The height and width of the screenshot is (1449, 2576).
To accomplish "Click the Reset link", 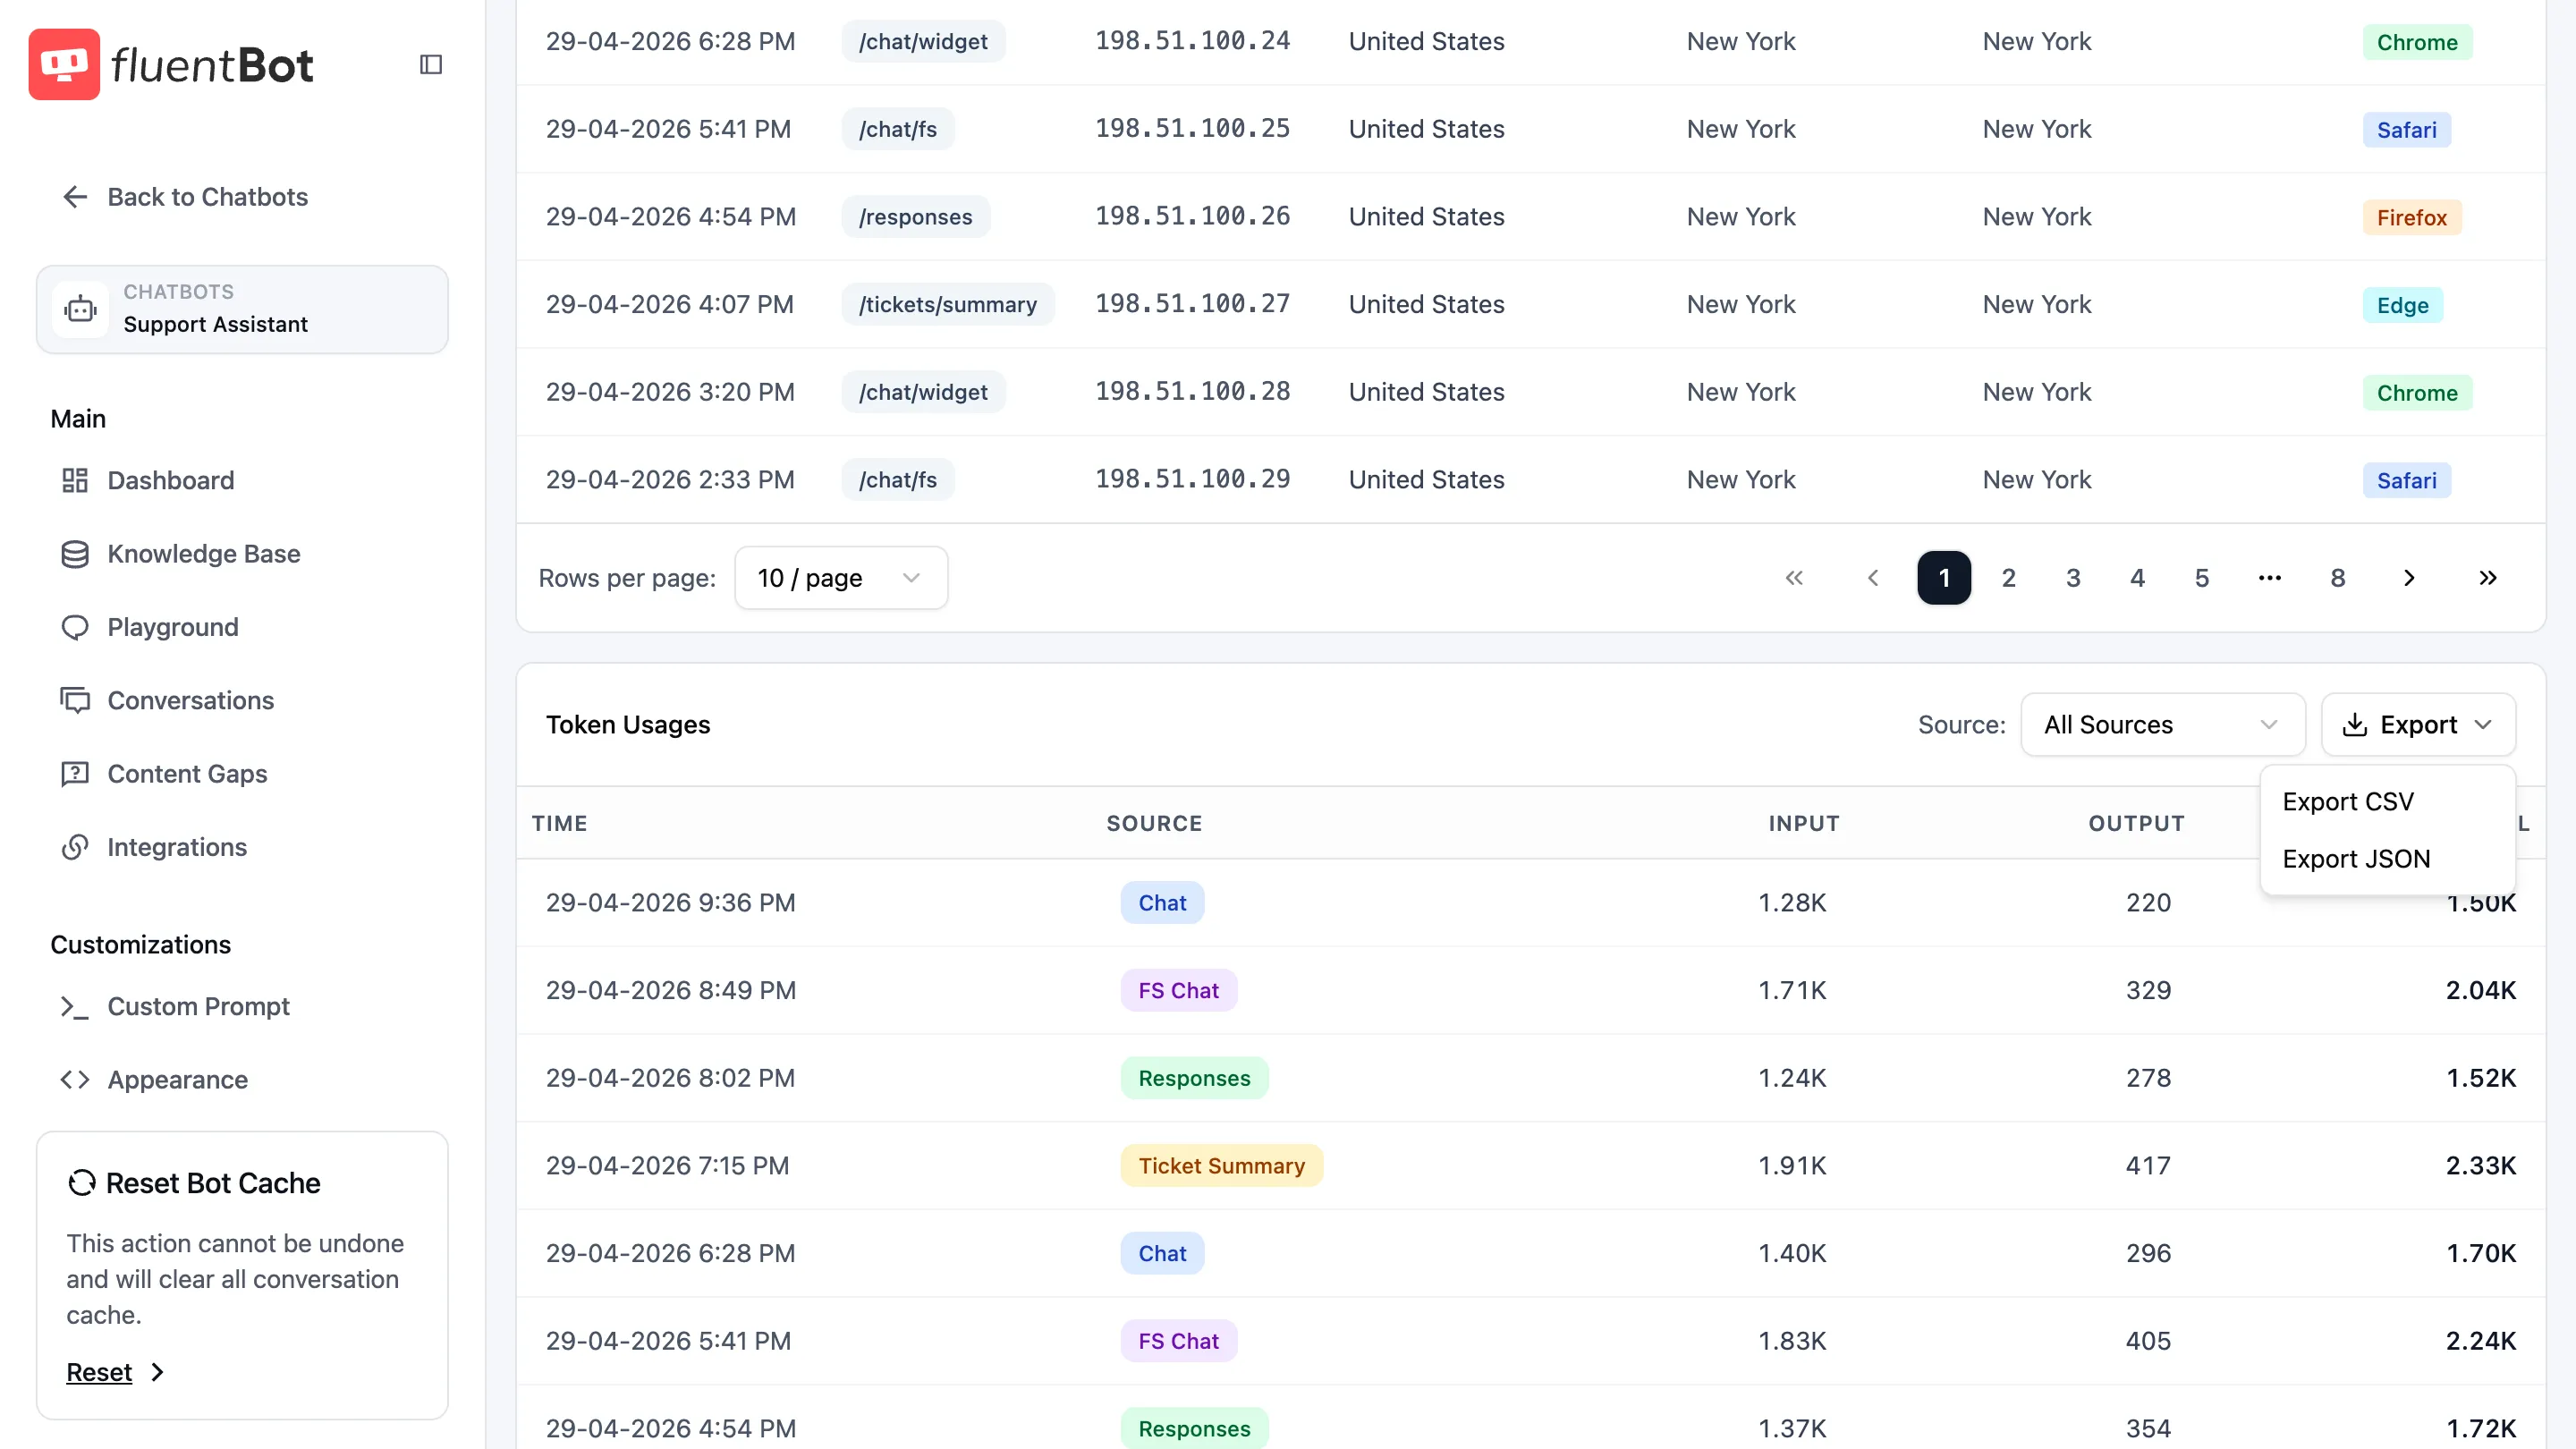I will pyautogui.click(x=99, y=1372).
